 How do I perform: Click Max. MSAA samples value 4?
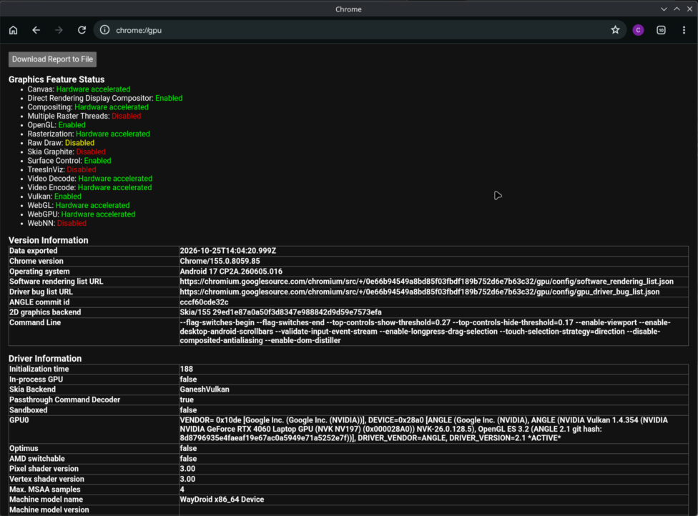coord(182,490)
